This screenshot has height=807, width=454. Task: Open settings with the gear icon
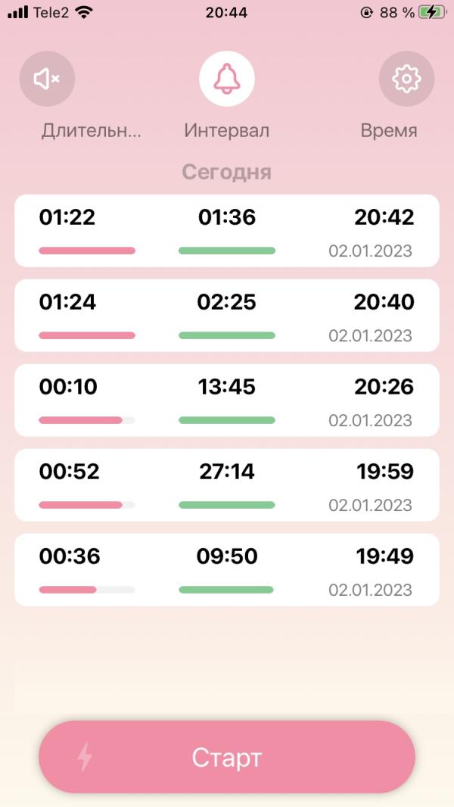point(406,79)
